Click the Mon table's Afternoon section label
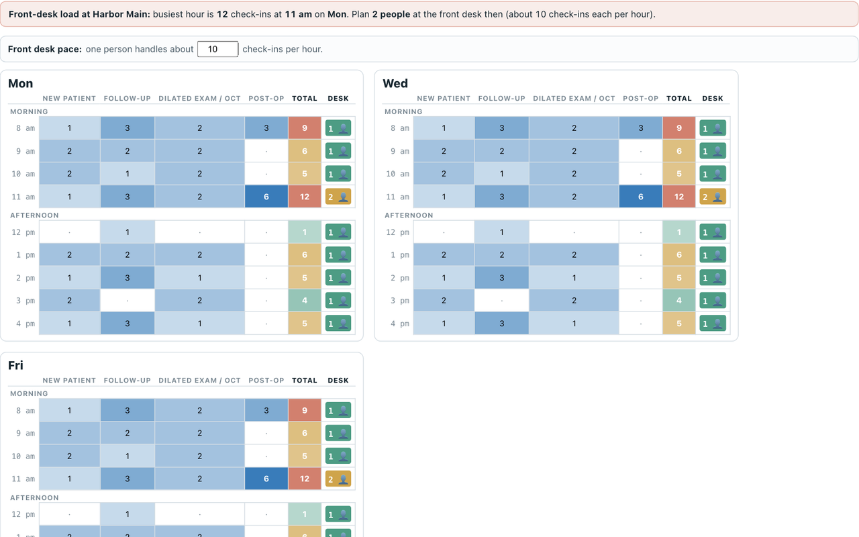This screenshot has width=859, height=537. [x=34, y=215]
